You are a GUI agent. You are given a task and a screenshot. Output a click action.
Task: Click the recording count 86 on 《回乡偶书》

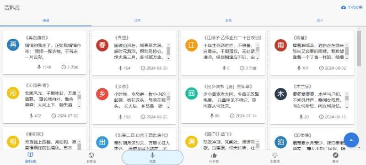tap(217, 116)
